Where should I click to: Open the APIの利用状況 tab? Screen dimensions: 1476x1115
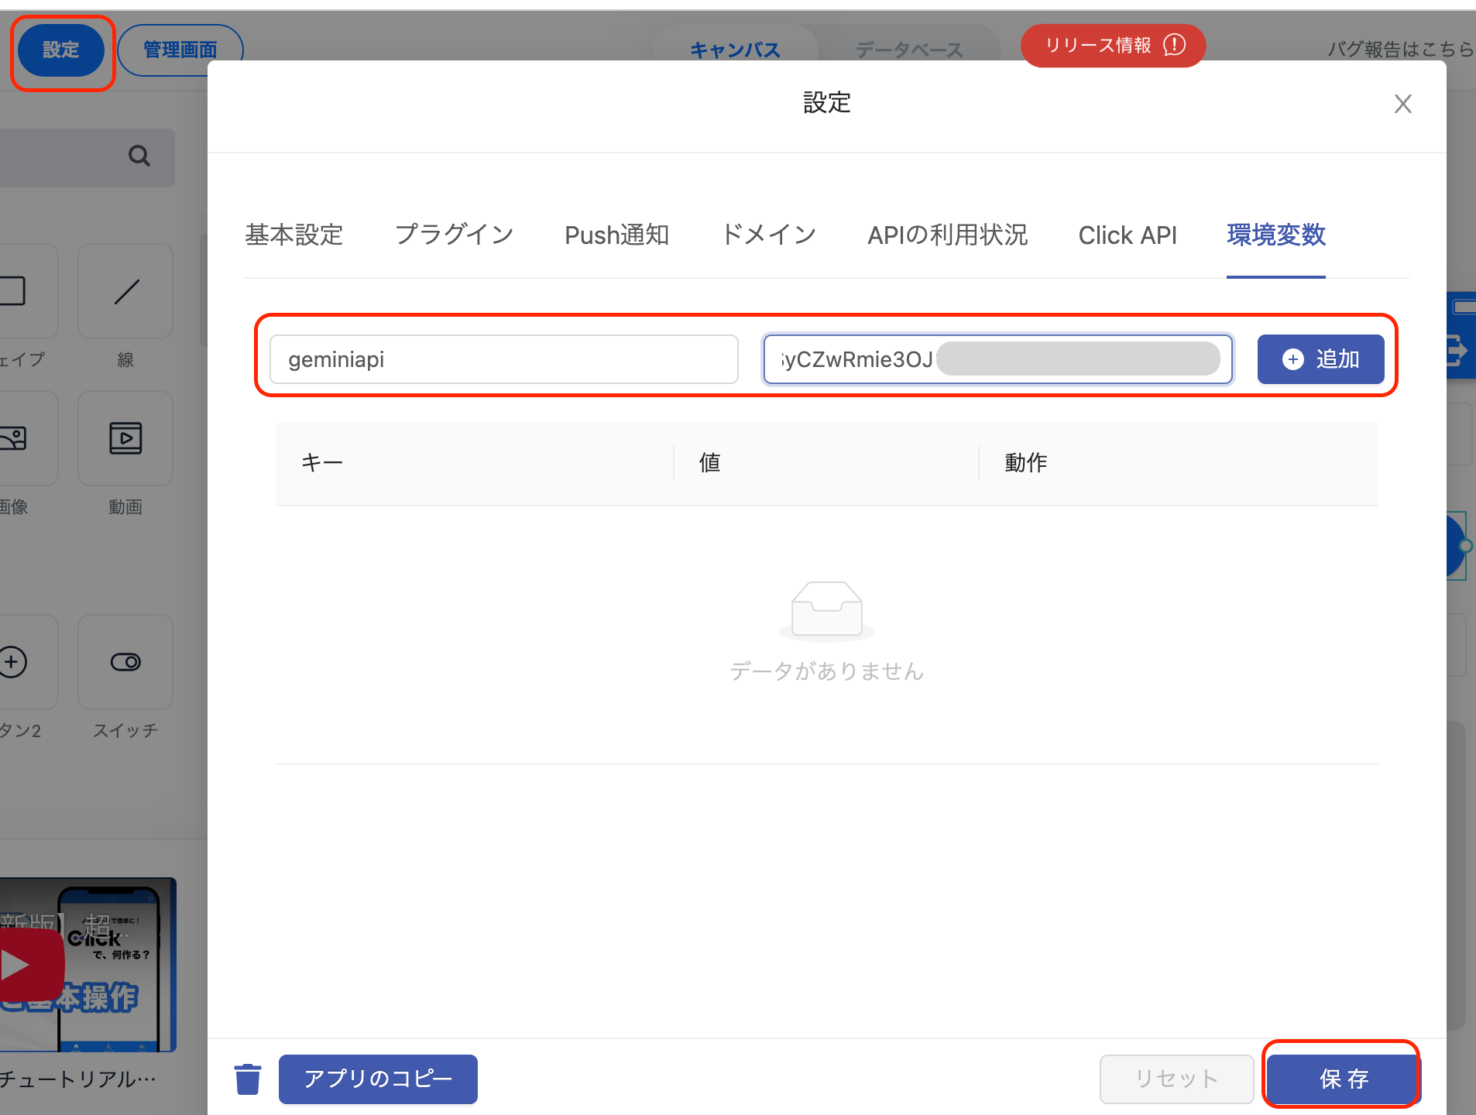[947, 235]
